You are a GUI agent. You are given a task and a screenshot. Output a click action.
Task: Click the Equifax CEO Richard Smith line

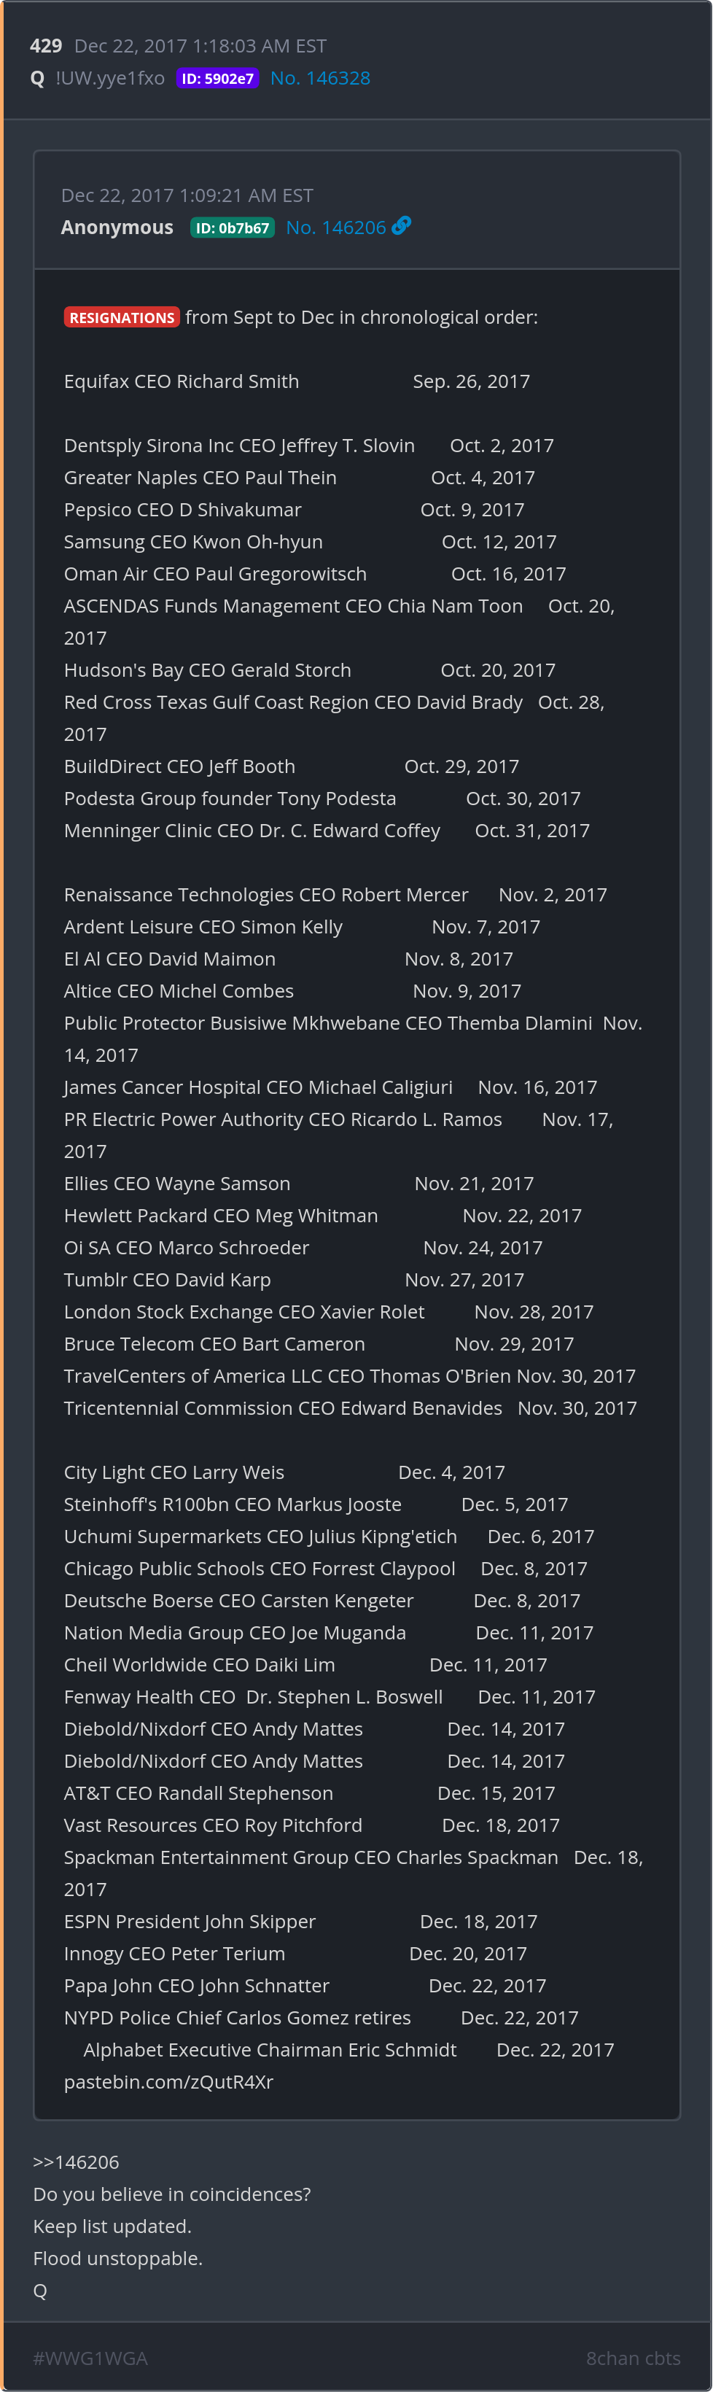(x=181, y=381)
